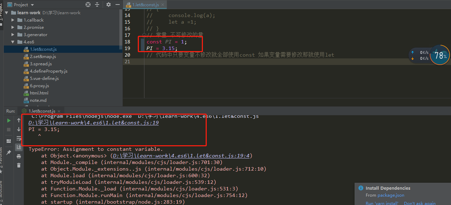The width and height of the screenshot is (451, 205).
Task: Switch to the 1.let&const.js editor tab
Action: pos(145,5)
